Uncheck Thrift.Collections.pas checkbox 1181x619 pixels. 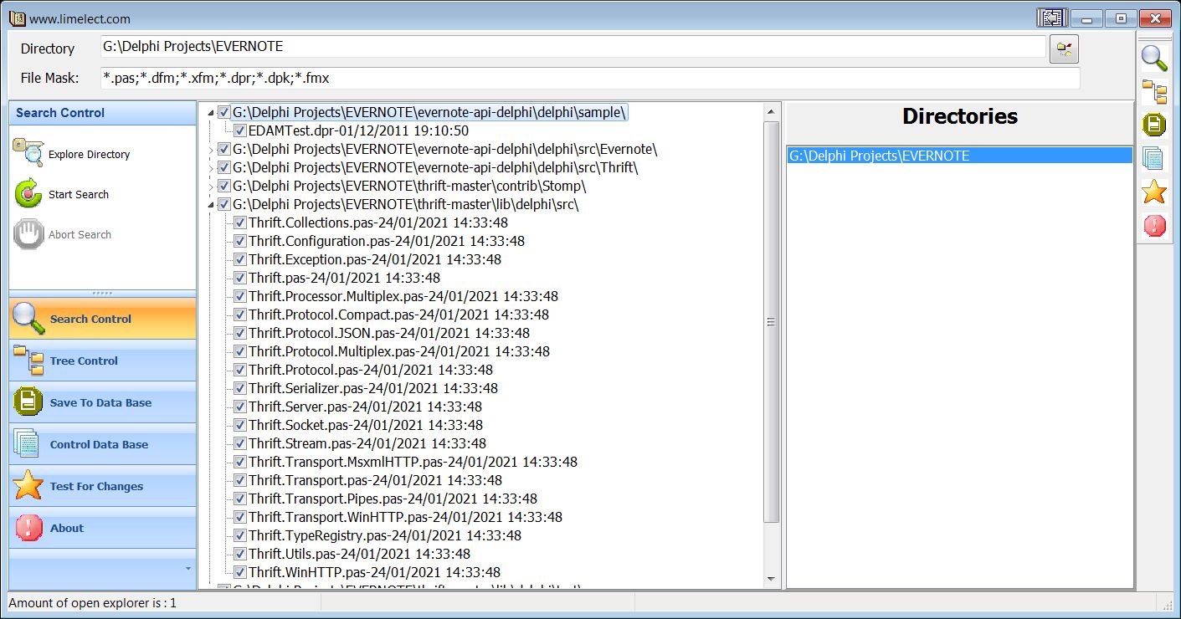pyautogui.click(x=240, y=223)
